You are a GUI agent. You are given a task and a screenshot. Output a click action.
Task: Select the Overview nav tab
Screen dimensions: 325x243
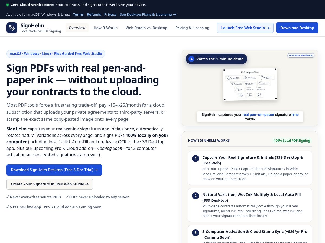pyautogui.click(x=77, y=28)
